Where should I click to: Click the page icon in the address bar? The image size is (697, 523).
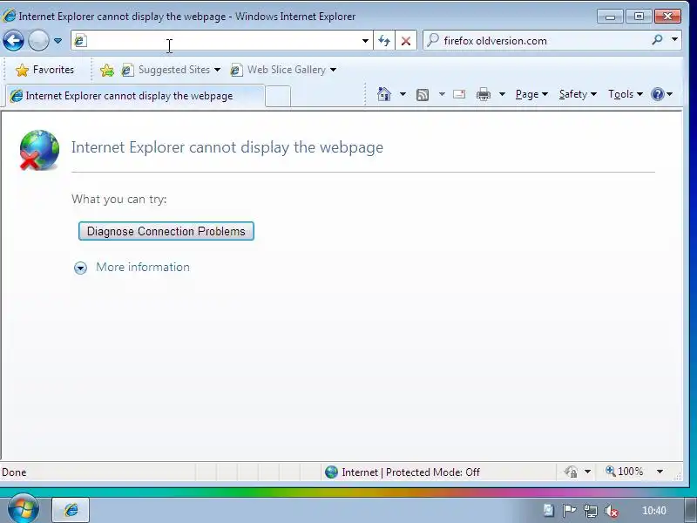pyautogui.click(x=80, y=41)
